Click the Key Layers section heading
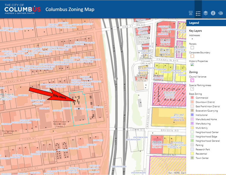Screen dimensions: 226x175 click(195, 31)
